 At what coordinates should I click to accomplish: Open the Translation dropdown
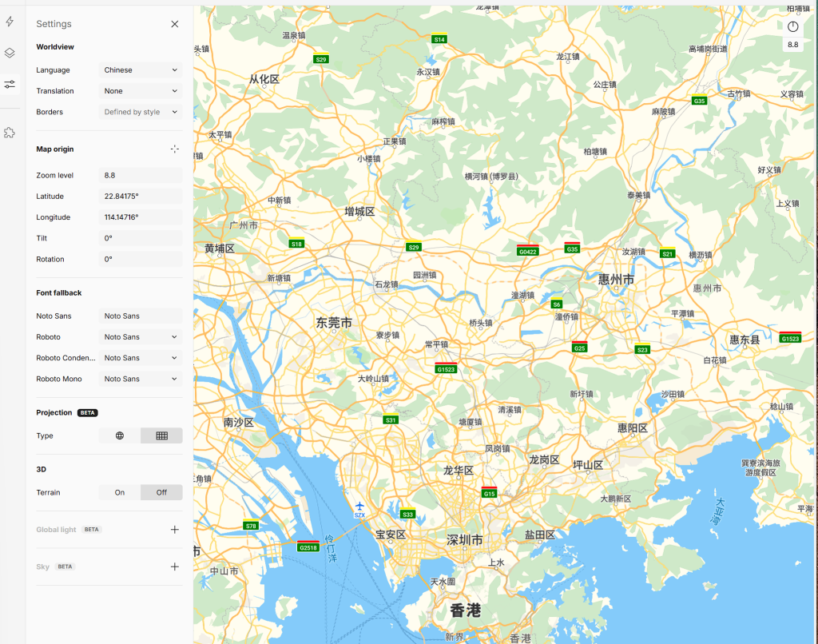coord(141,91)
